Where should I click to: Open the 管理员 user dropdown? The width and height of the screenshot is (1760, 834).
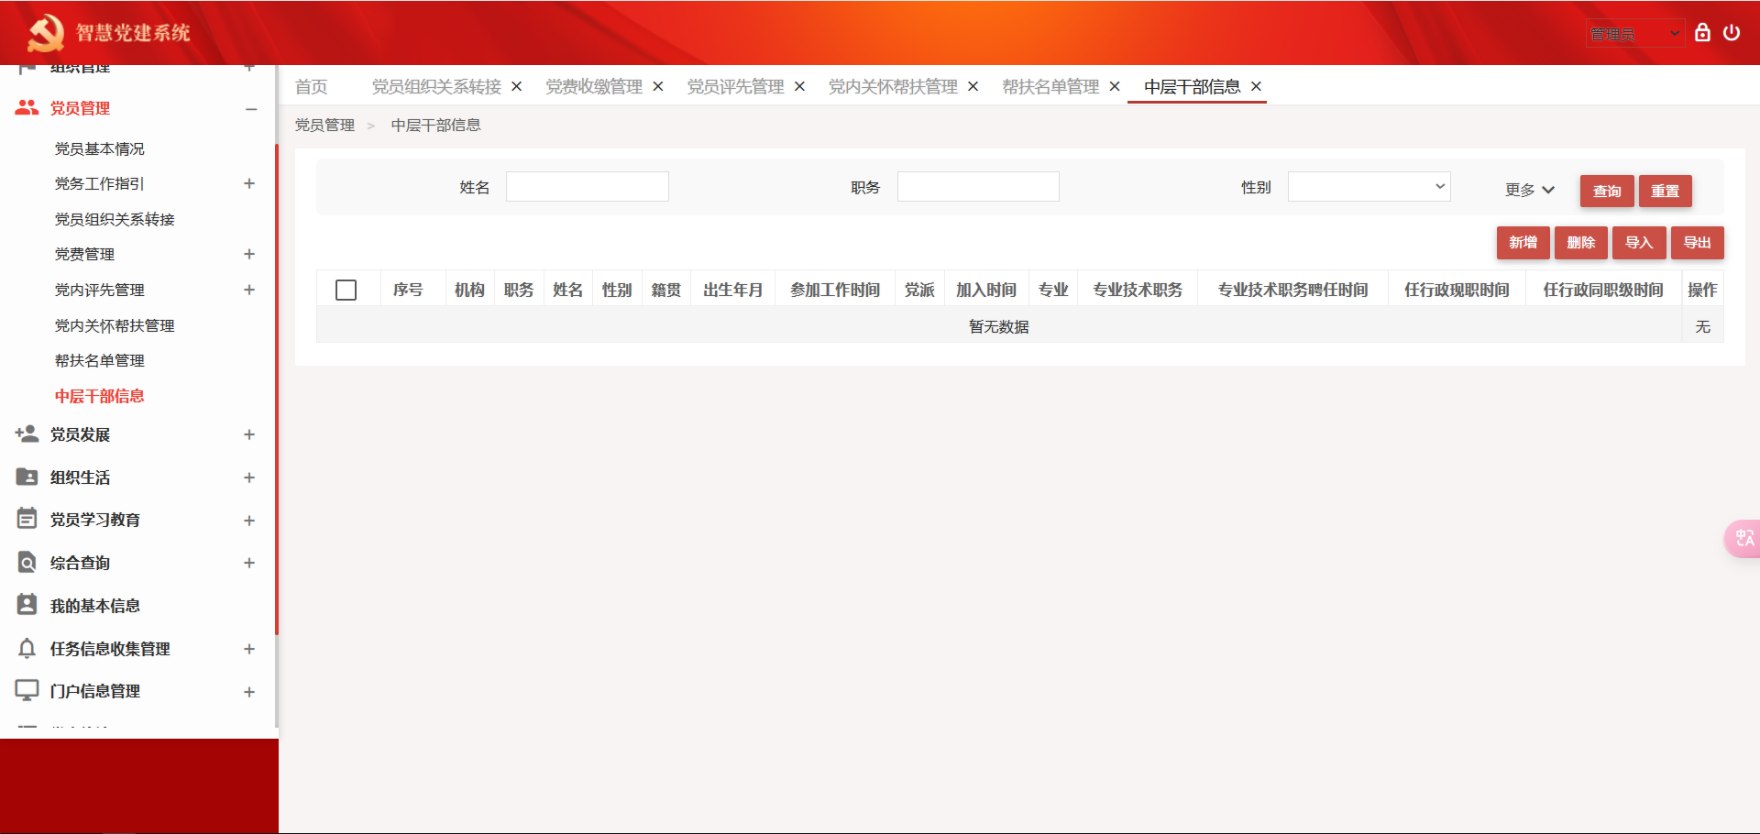1635,34
